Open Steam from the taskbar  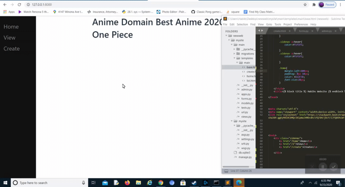[x=194, y=183]
